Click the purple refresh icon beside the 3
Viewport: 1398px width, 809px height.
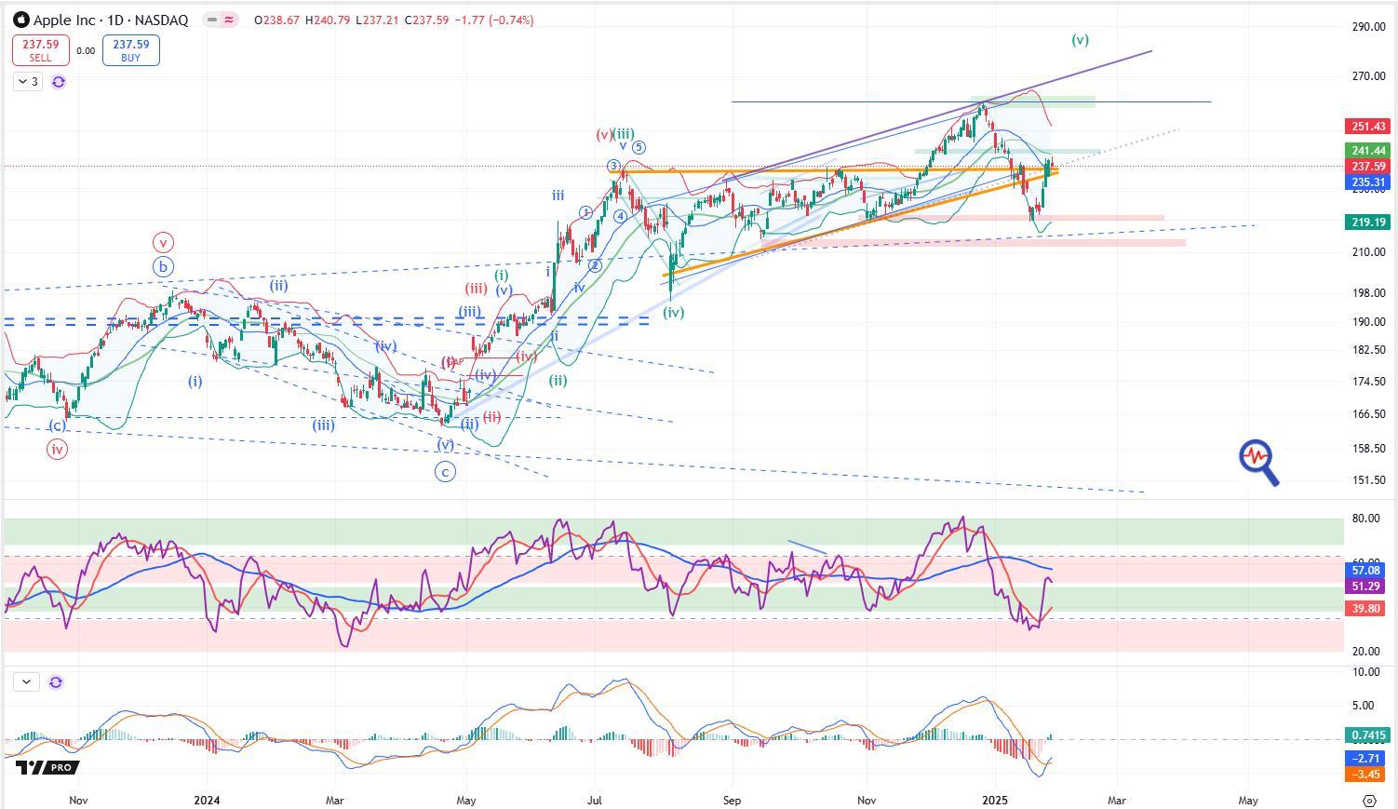59,82
